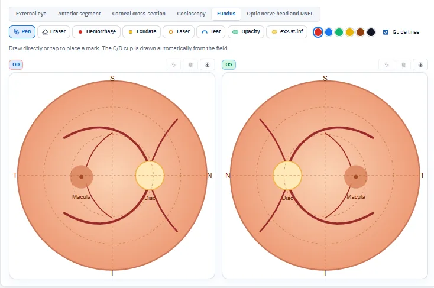Click the optic disc in OD diagram

(150, 176)
